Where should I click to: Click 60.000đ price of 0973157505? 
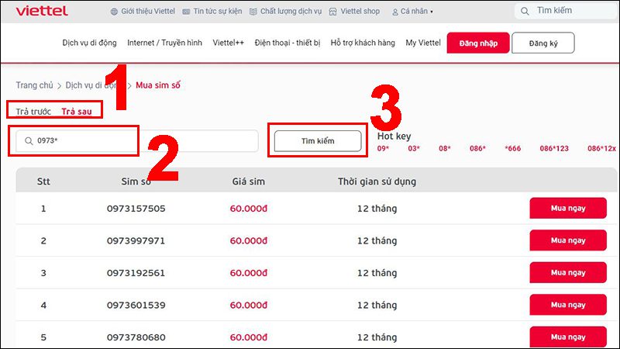point(249,209)
